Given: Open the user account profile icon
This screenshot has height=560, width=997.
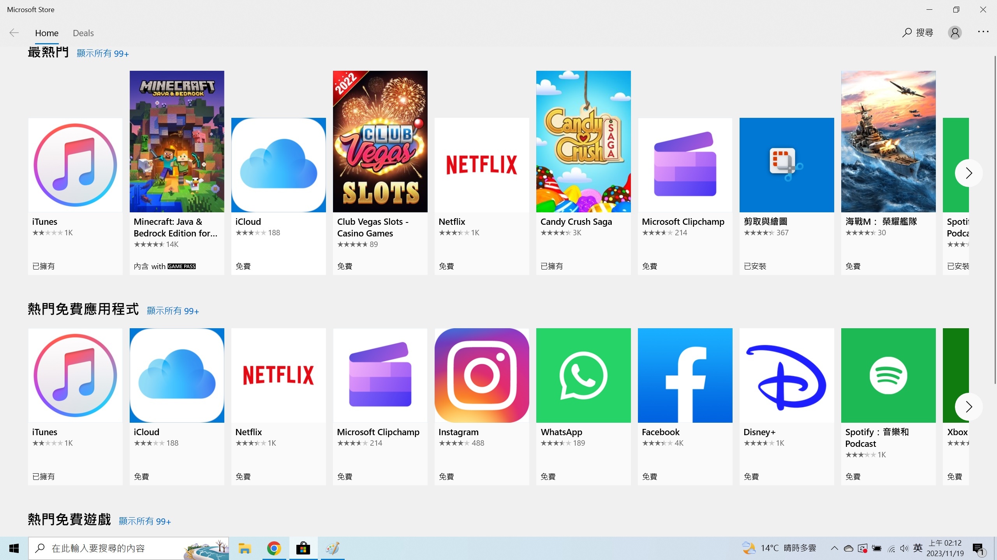Looking at the screenshot, I should (x=955, y=33).
